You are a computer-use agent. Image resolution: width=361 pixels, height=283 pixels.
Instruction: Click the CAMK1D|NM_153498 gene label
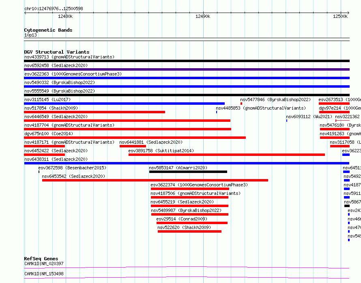[44, 274]
